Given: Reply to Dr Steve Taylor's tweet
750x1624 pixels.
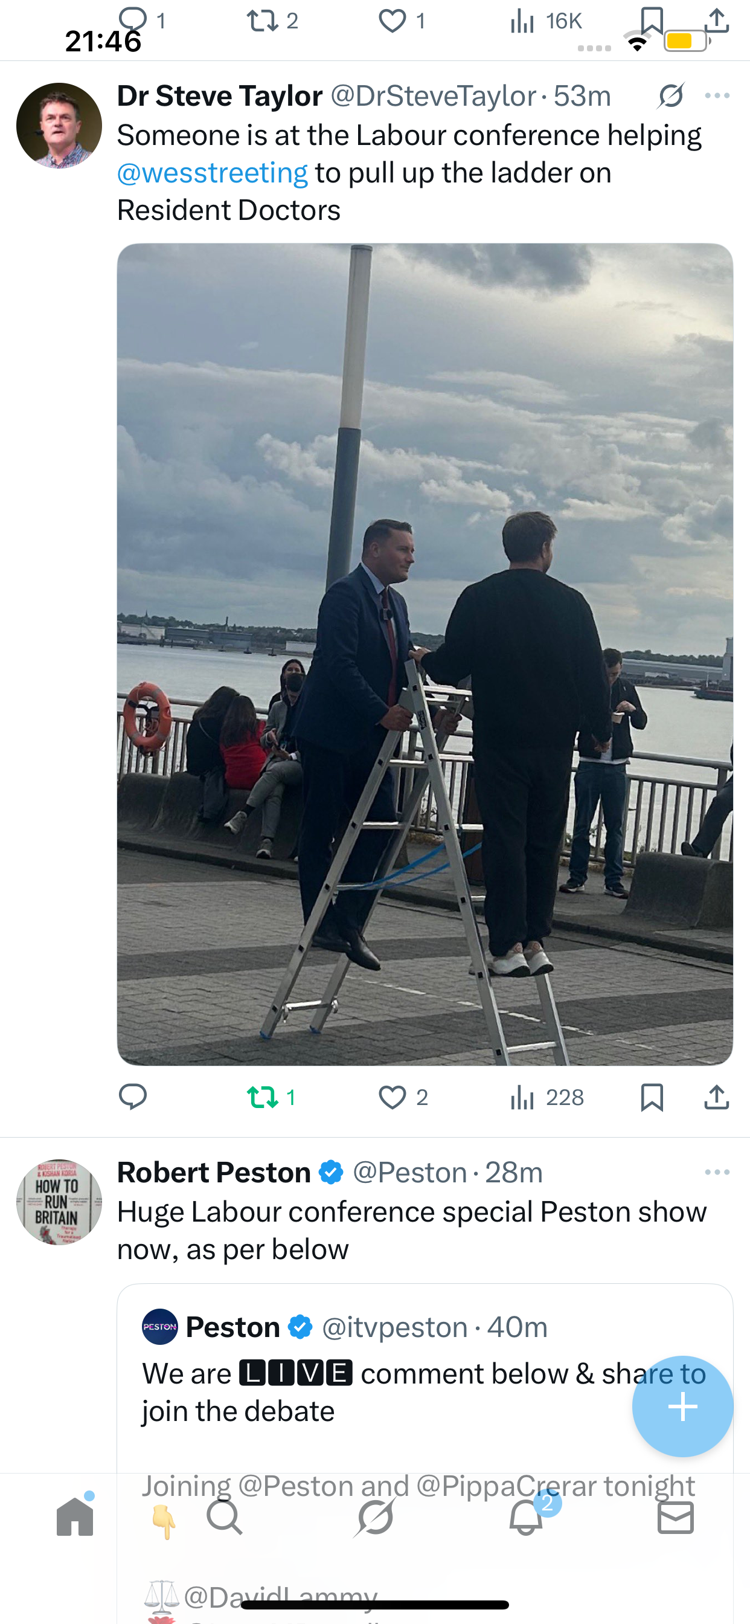Looking at the screenshot, I should click(x=133, y=1098).
